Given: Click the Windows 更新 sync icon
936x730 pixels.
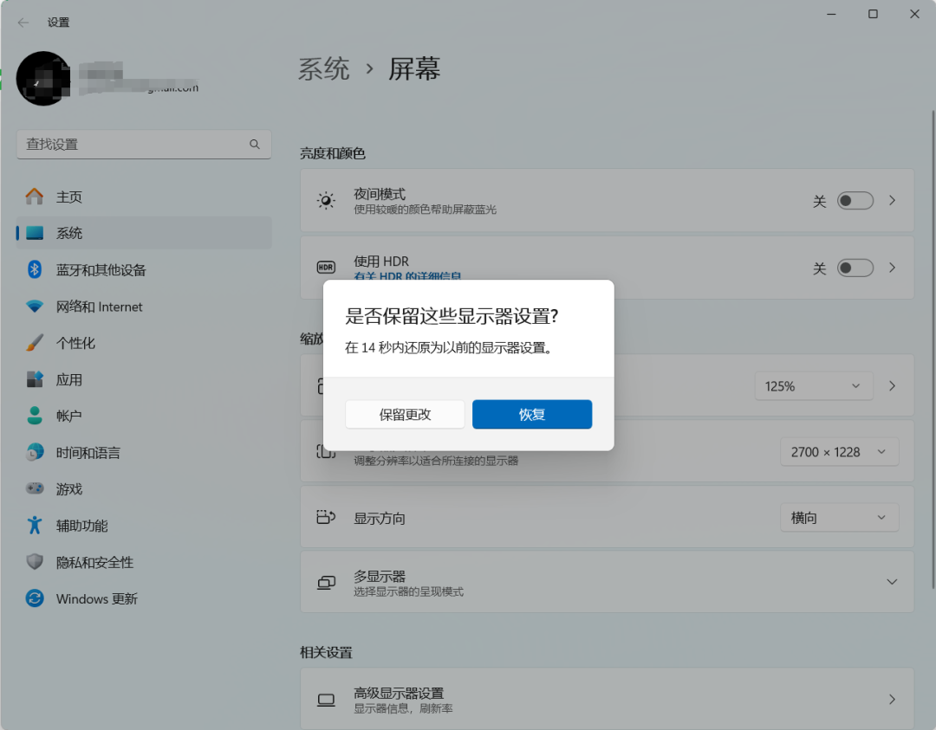Looking at the screenshot, I should point(35,598).
